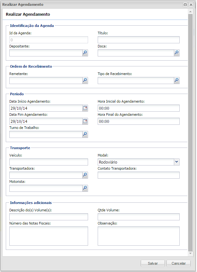Image resolution: width=197 pixels, height=272 pixels.
Task: Expand the Modal dropdown showing Rodoviário
Action: click(x=176, y=162)
